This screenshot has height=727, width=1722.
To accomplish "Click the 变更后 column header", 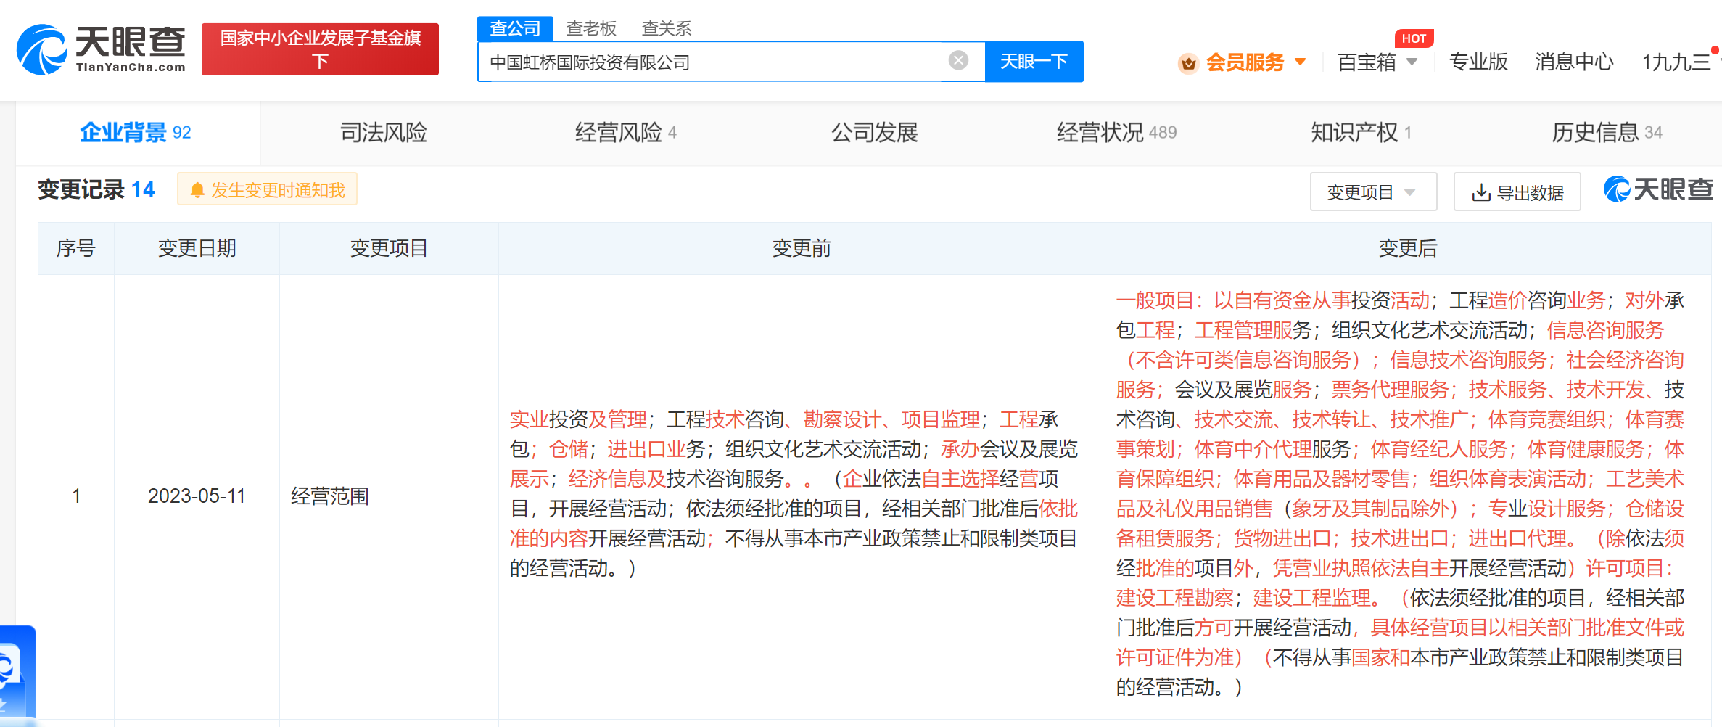I will pos(1407,248).
